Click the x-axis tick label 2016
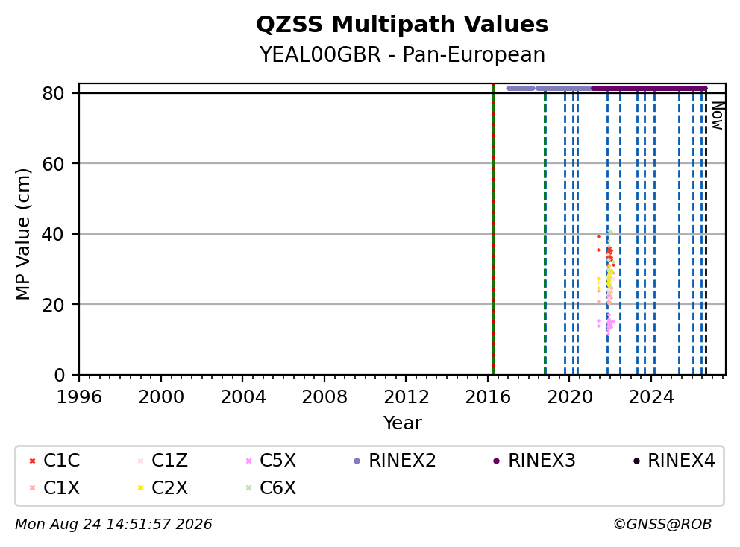Screen dimensions: 740x547 coord(488,397)
